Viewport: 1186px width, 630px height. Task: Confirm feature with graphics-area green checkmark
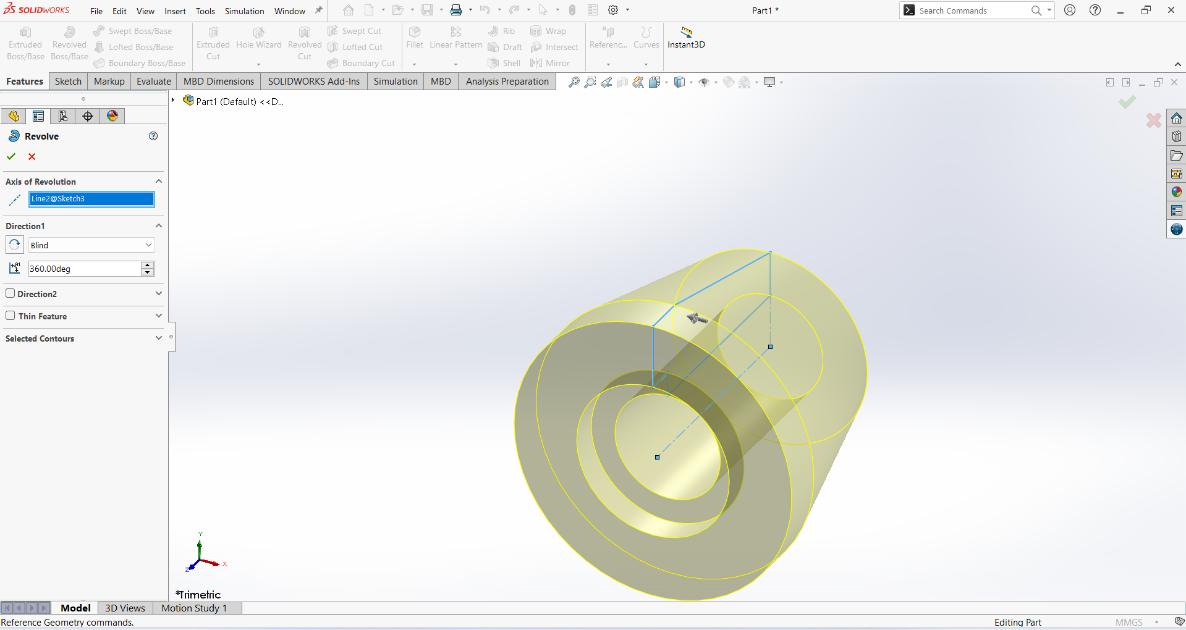pyautogui.click(x=1127, y=102)
